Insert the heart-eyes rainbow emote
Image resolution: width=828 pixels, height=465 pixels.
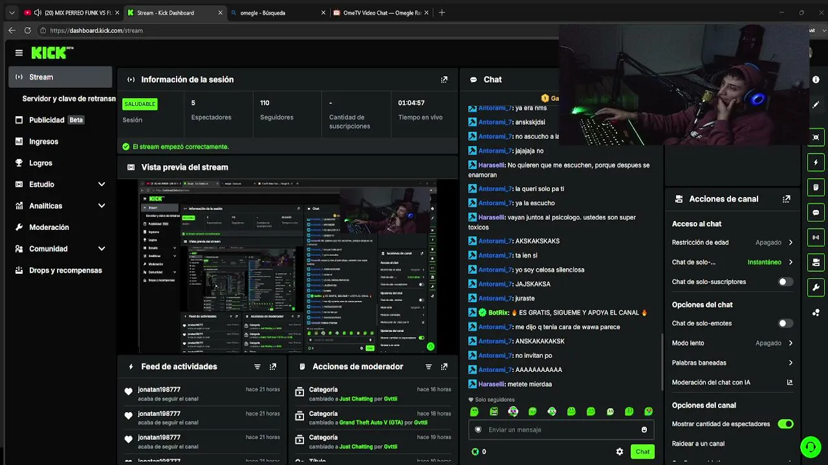[513, 411]
